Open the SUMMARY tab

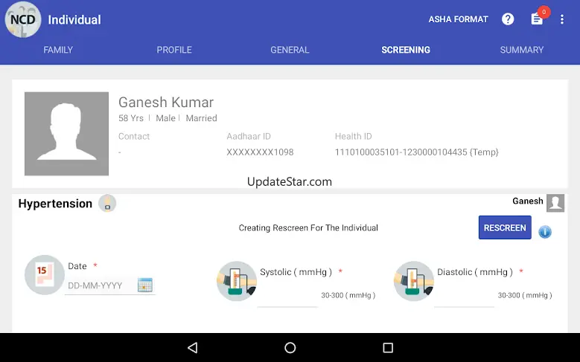point(522,50)
